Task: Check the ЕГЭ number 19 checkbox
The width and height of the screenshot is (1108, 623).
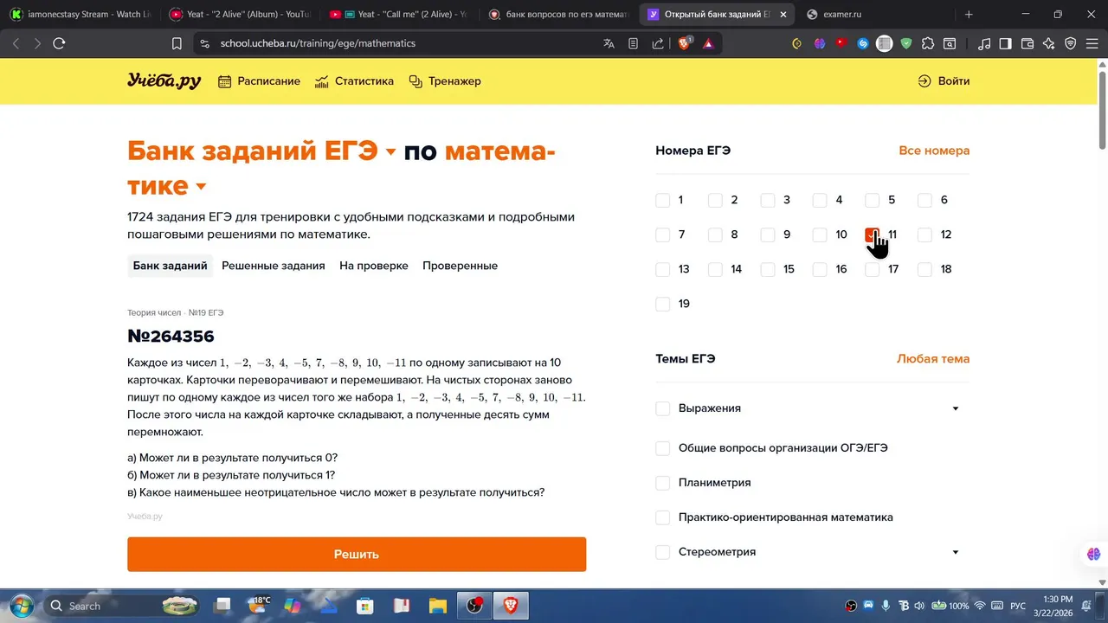Action: (663, 304)
